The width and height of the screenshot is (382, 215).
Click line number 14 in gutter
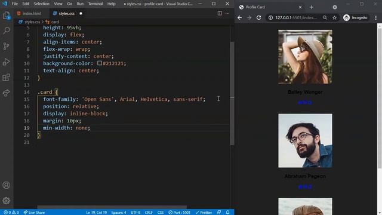coord(26,92)
